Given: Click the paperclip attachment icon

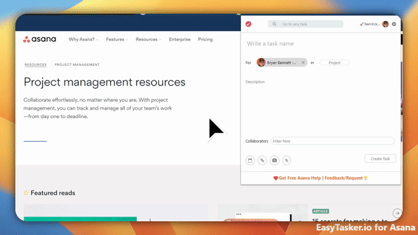Looking at the screenshot, I should coord(287,160).
